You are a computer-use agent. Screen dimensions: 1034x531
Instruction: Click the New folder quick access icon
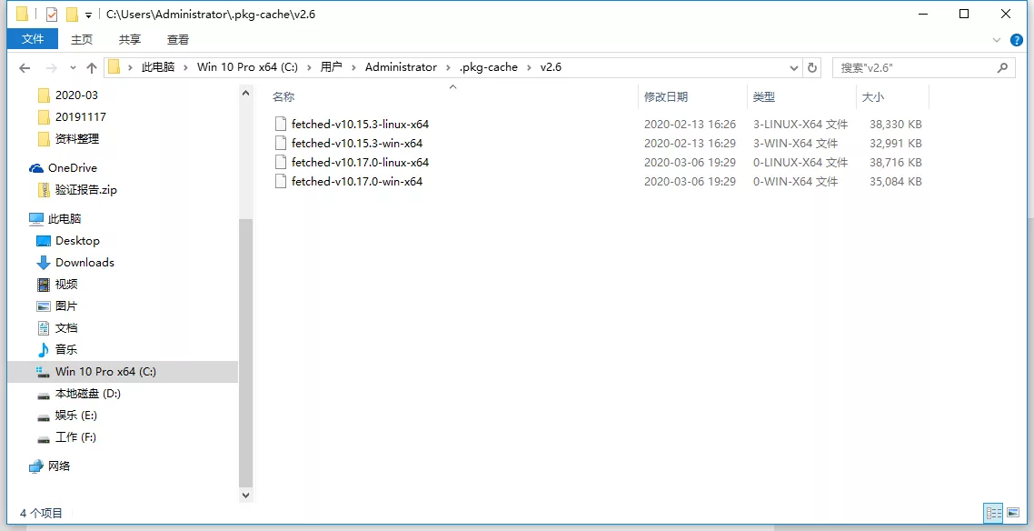click(x=72, y=14)
